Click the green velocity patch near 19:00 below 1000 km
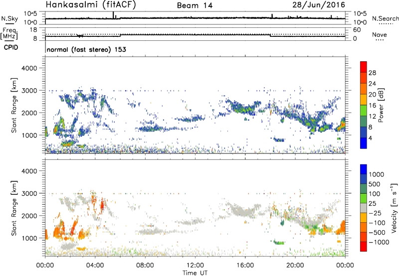This screenshot has width=399, height=276. pos(279,243)
